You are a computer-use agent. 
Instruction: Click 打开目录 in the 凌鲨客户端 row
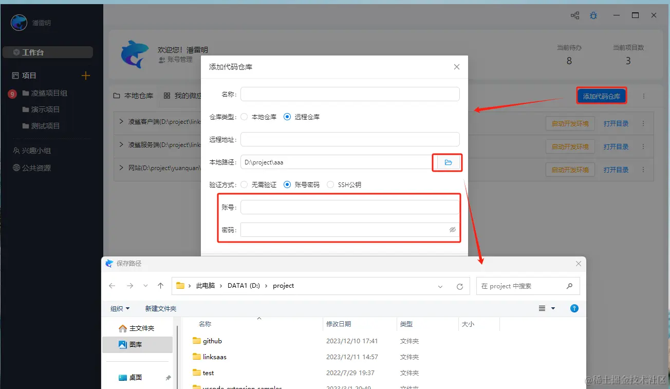[616, 123]
